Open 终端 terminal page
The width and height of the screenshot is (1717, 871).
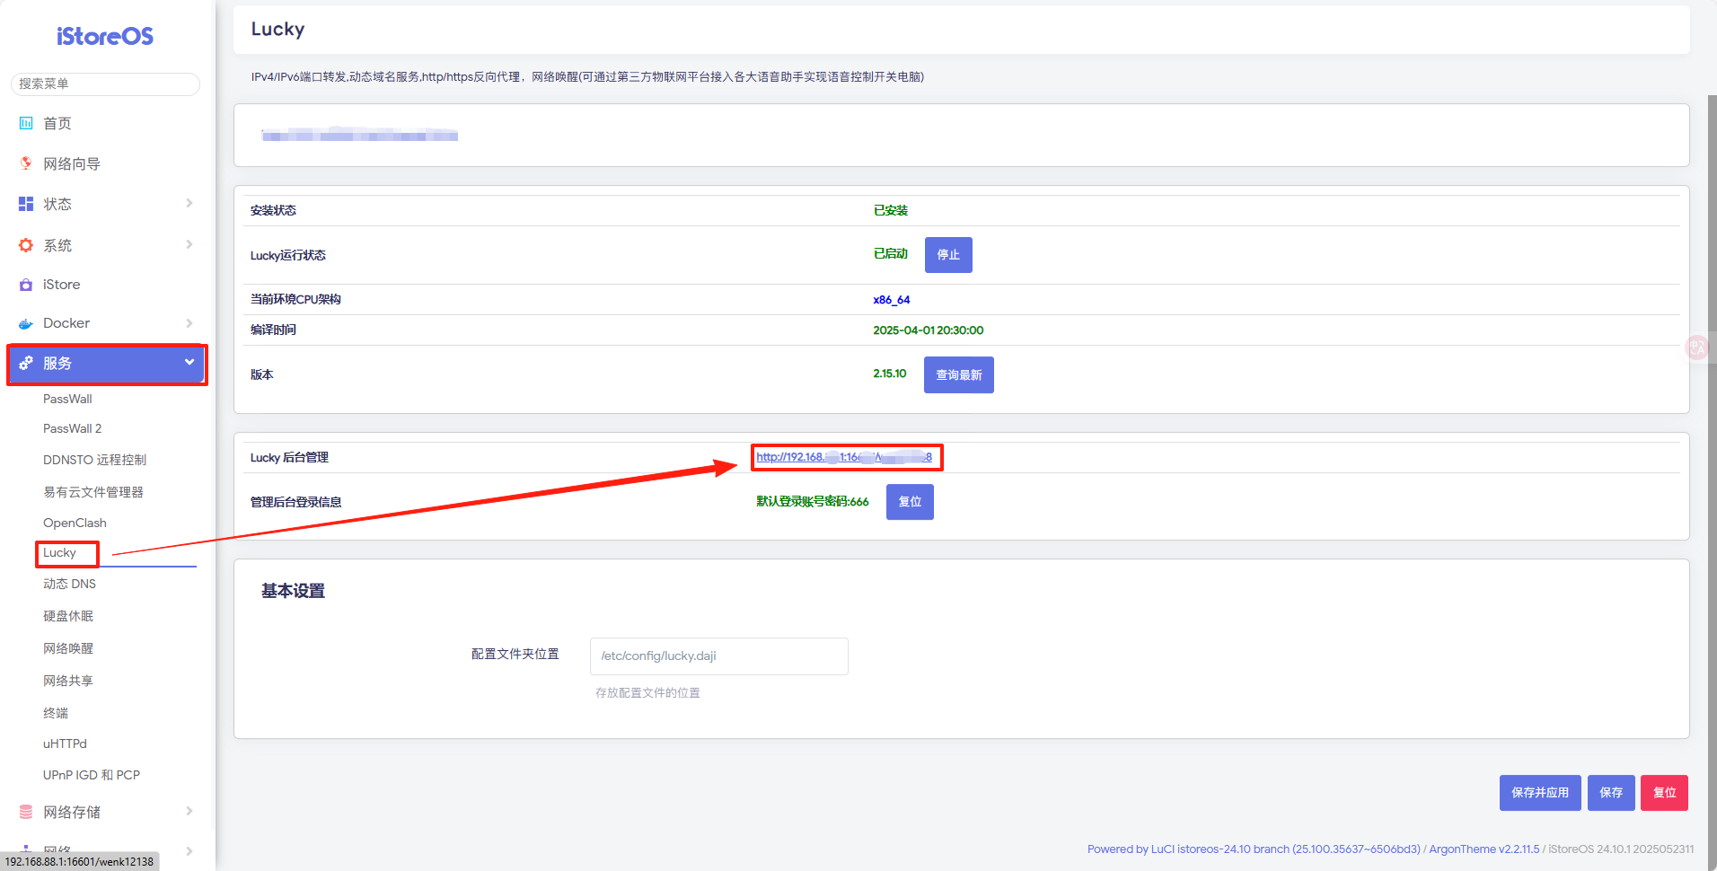[x=56, y=713]
